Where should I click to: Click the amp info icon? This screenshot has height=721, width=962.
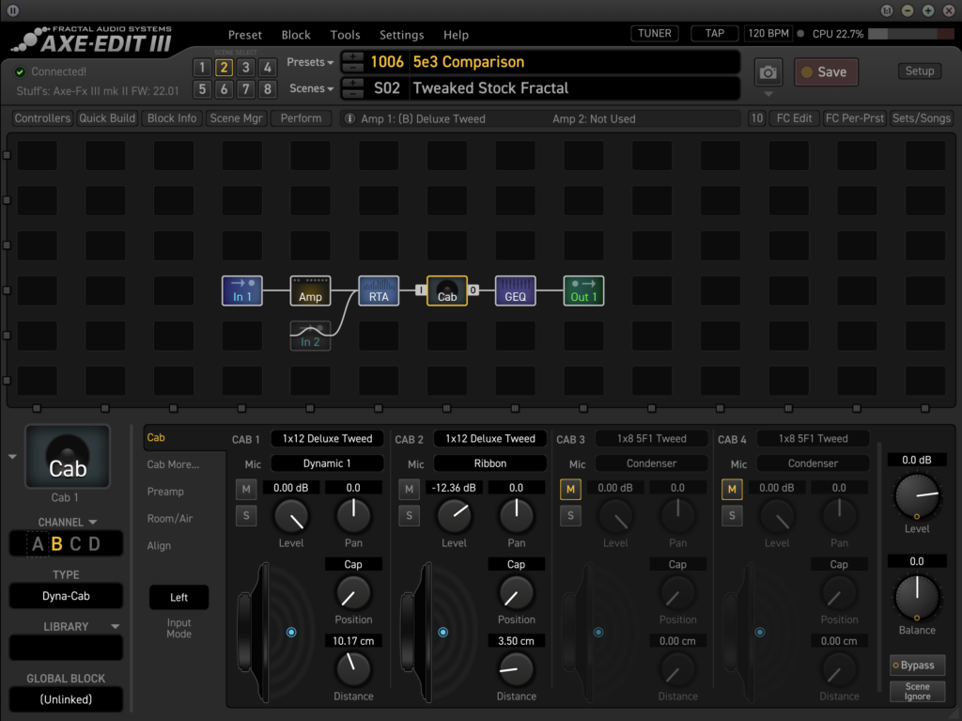(x=349, y=118)
